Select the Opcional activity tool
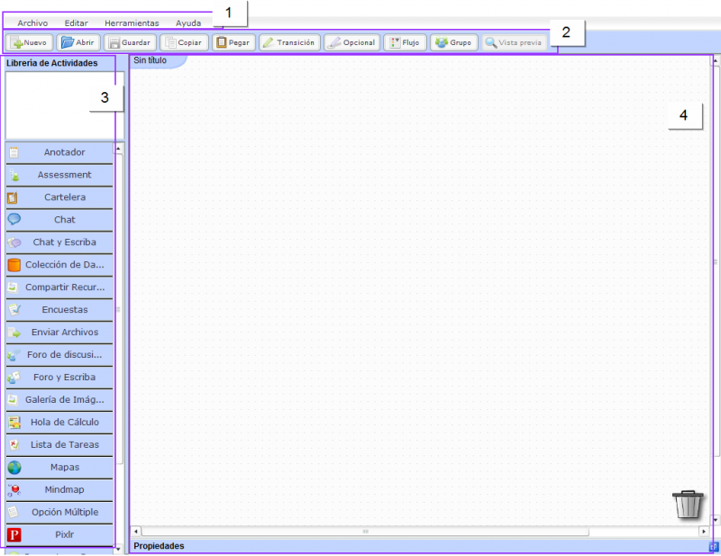721x556 pixels. 351,42
